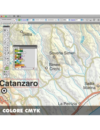Activate the green Stroke box in toolbox

[7, 68]
